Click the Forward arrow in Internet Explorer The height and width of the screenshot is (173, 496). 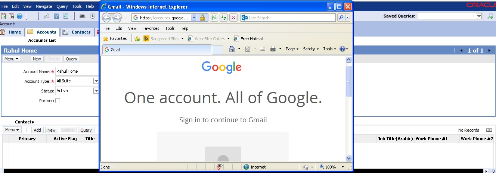[x=117, y=18]
